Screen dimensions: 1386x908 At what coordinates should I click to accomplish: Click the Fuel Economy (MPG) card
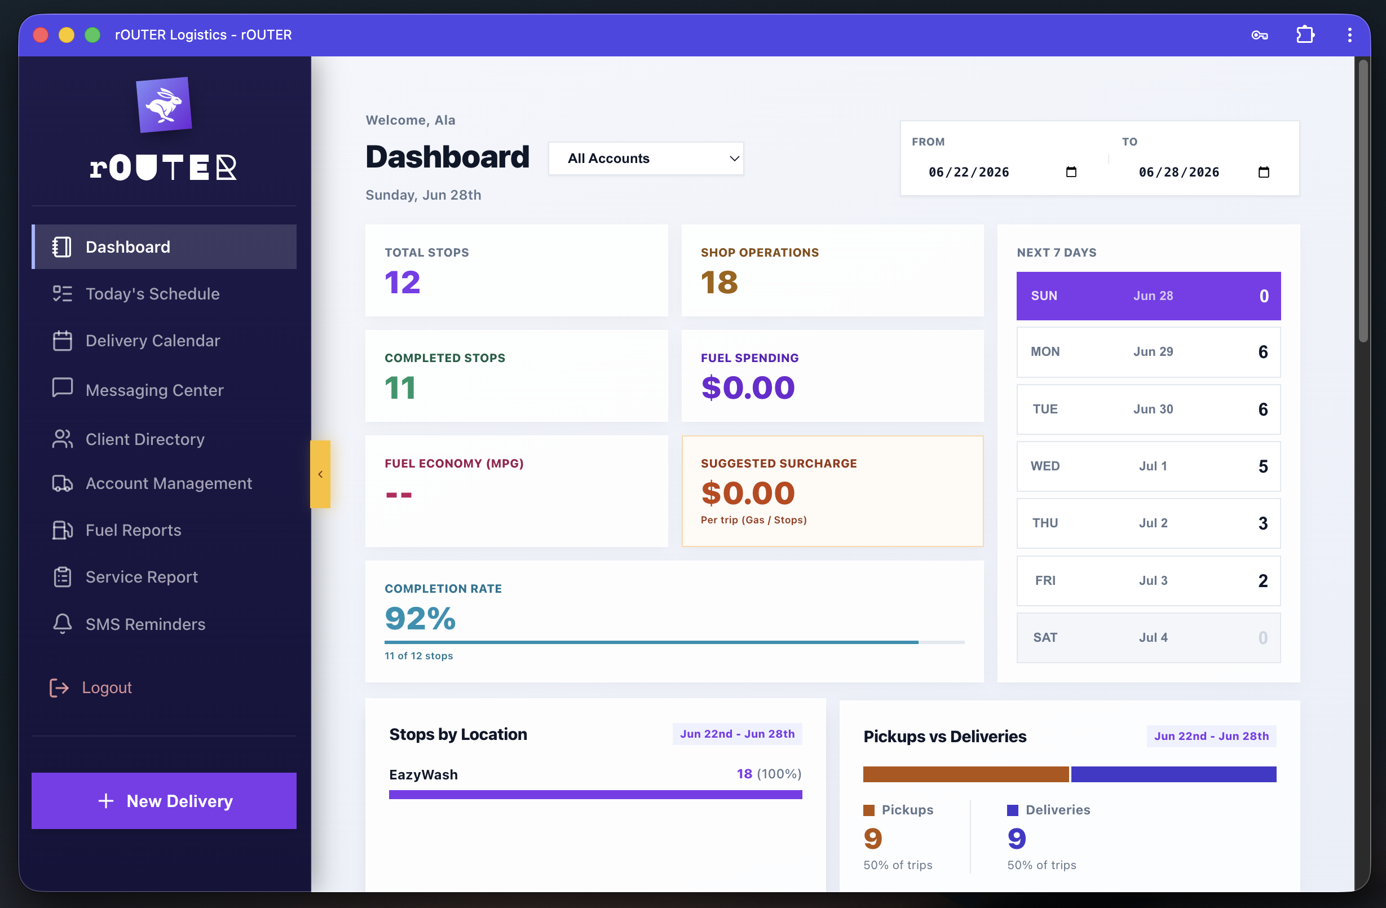(517, 491)
